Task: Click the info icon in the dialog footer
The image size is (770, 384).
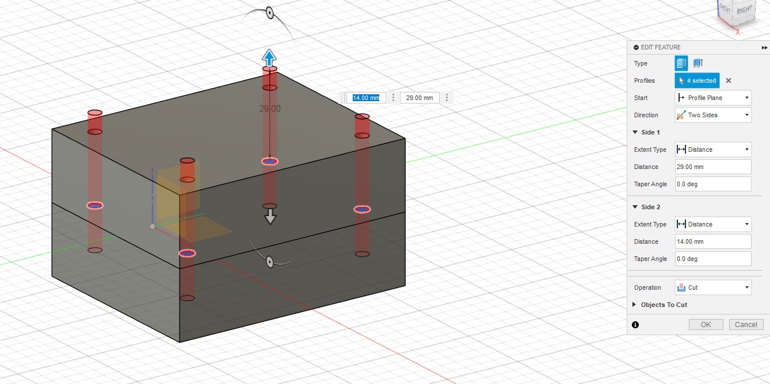Action: click(635, 325)
